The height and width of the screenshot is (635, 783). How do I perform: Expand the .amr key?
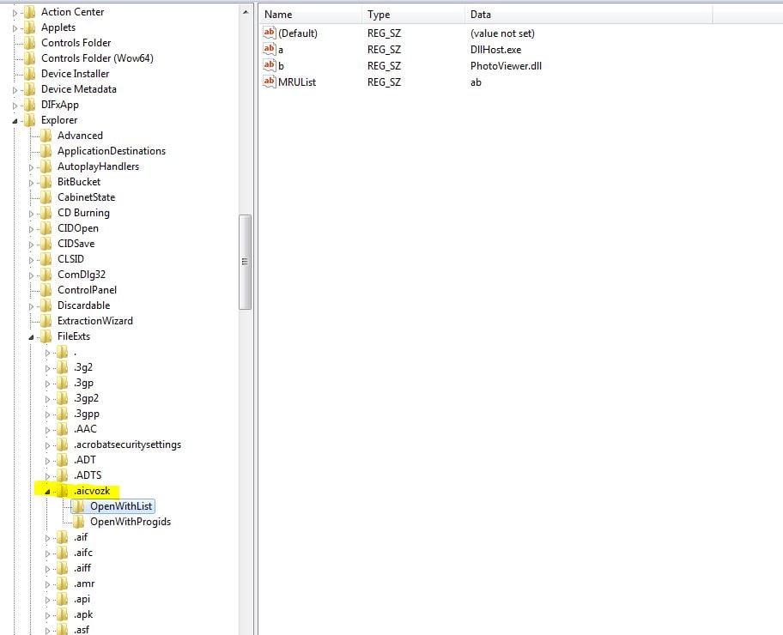point(47,584)
